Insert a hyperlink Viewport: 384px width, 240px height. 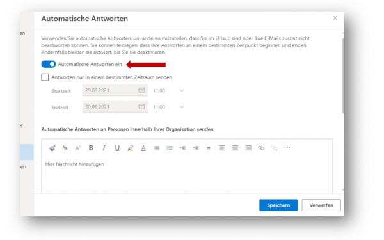coord(261,148)
